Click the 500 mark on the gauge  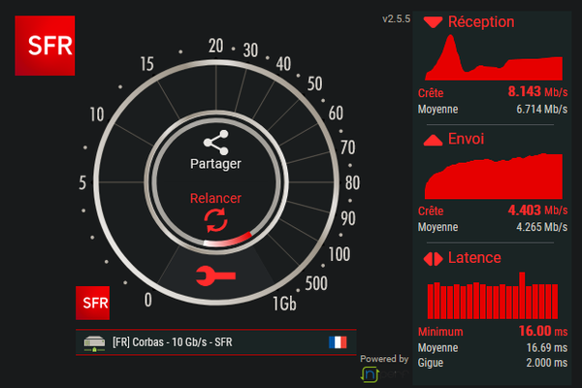click(x=316, y=283)
